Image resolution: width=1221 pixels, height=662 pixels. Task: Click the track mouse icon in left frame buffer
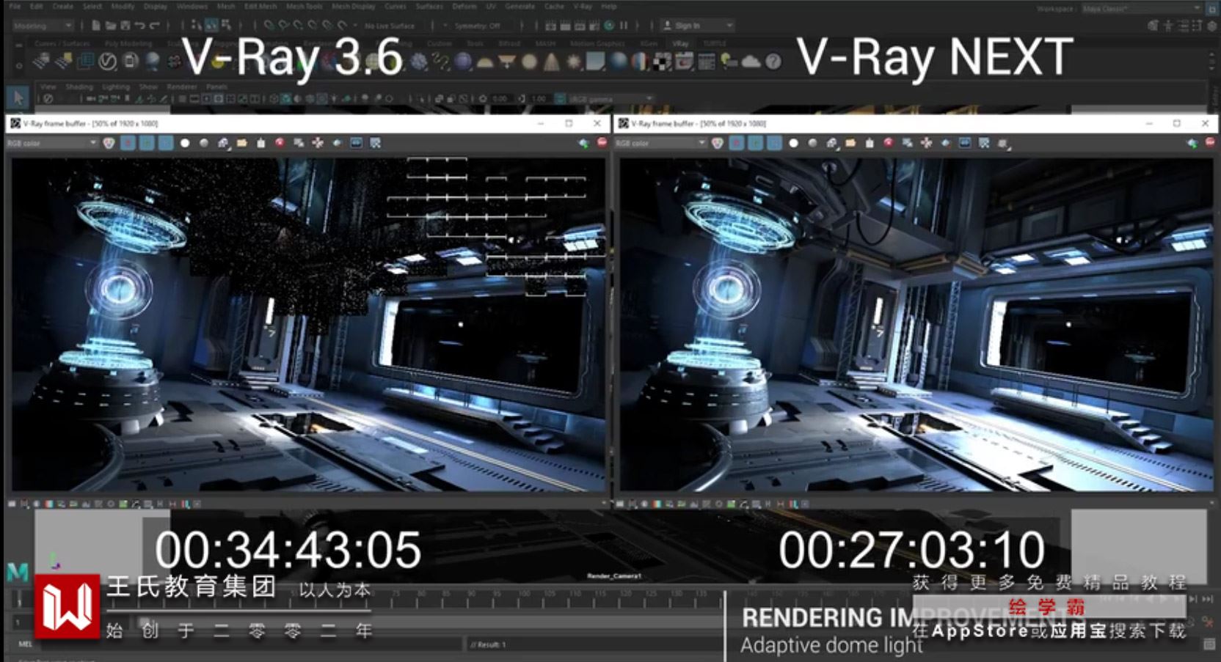(x=318, y=143)
